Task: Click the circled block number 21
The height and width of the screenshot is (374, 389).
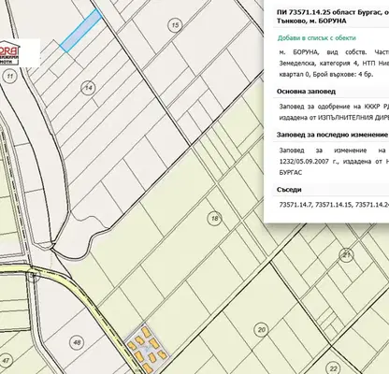Action: (x=346, y=254)
